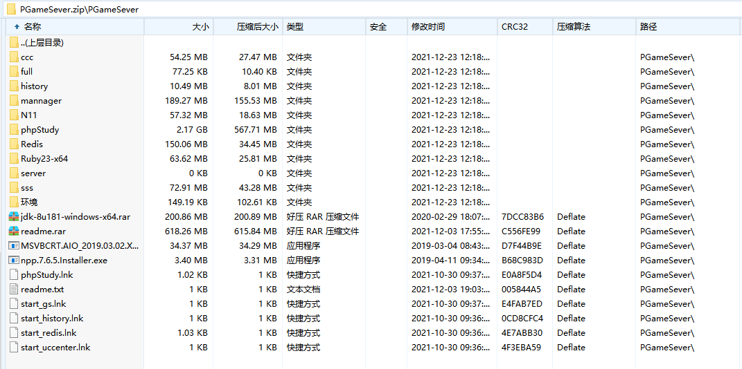
Task: Click the readme.rar archive icon
Action: coord(15,231)
